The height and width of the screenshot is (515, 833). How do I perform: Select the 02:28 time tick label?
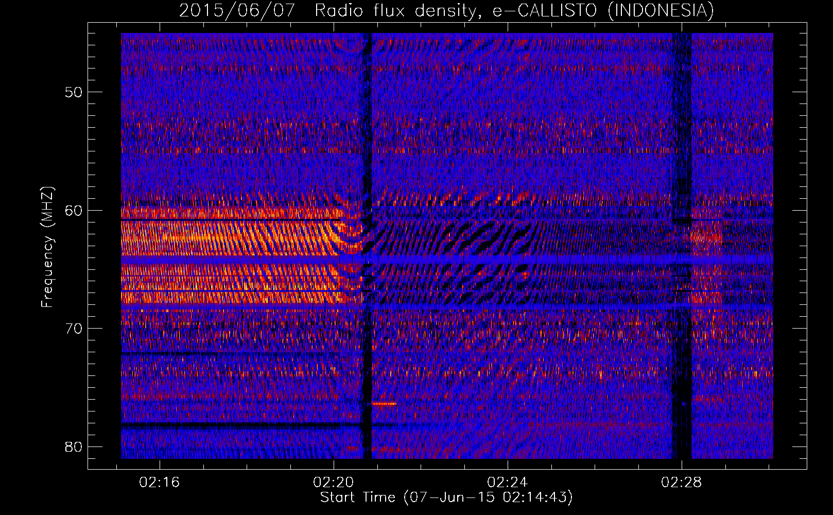682,482
